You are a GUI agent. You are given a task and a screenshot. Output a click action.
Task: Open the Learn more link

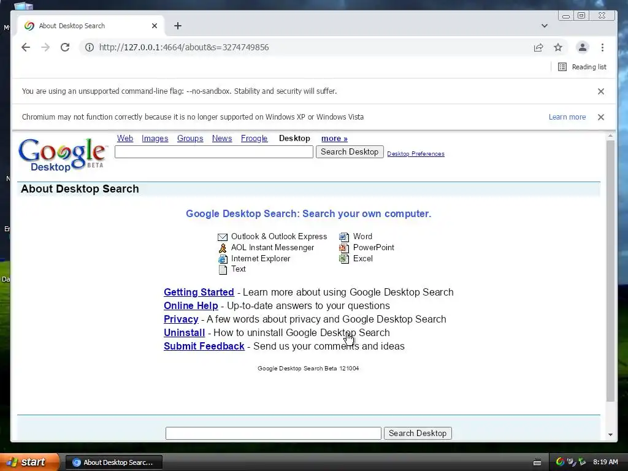tap(567, 117)
